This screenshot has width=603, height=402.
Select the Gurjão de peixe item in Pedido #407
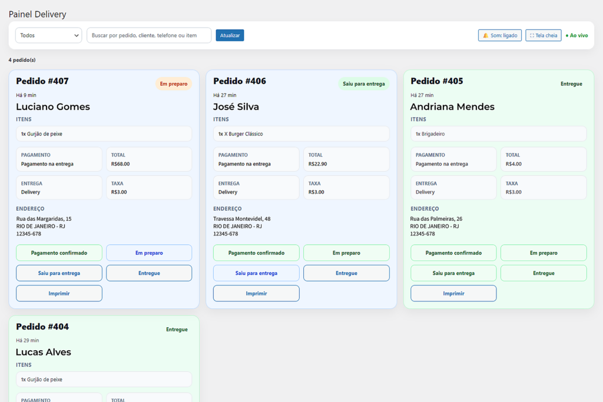104,134
